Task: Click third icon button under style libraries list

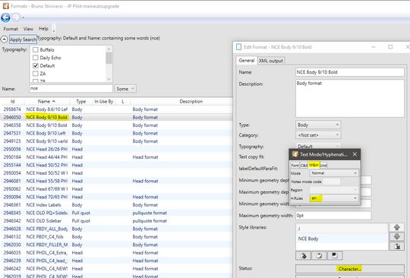Action: [334, 255]
